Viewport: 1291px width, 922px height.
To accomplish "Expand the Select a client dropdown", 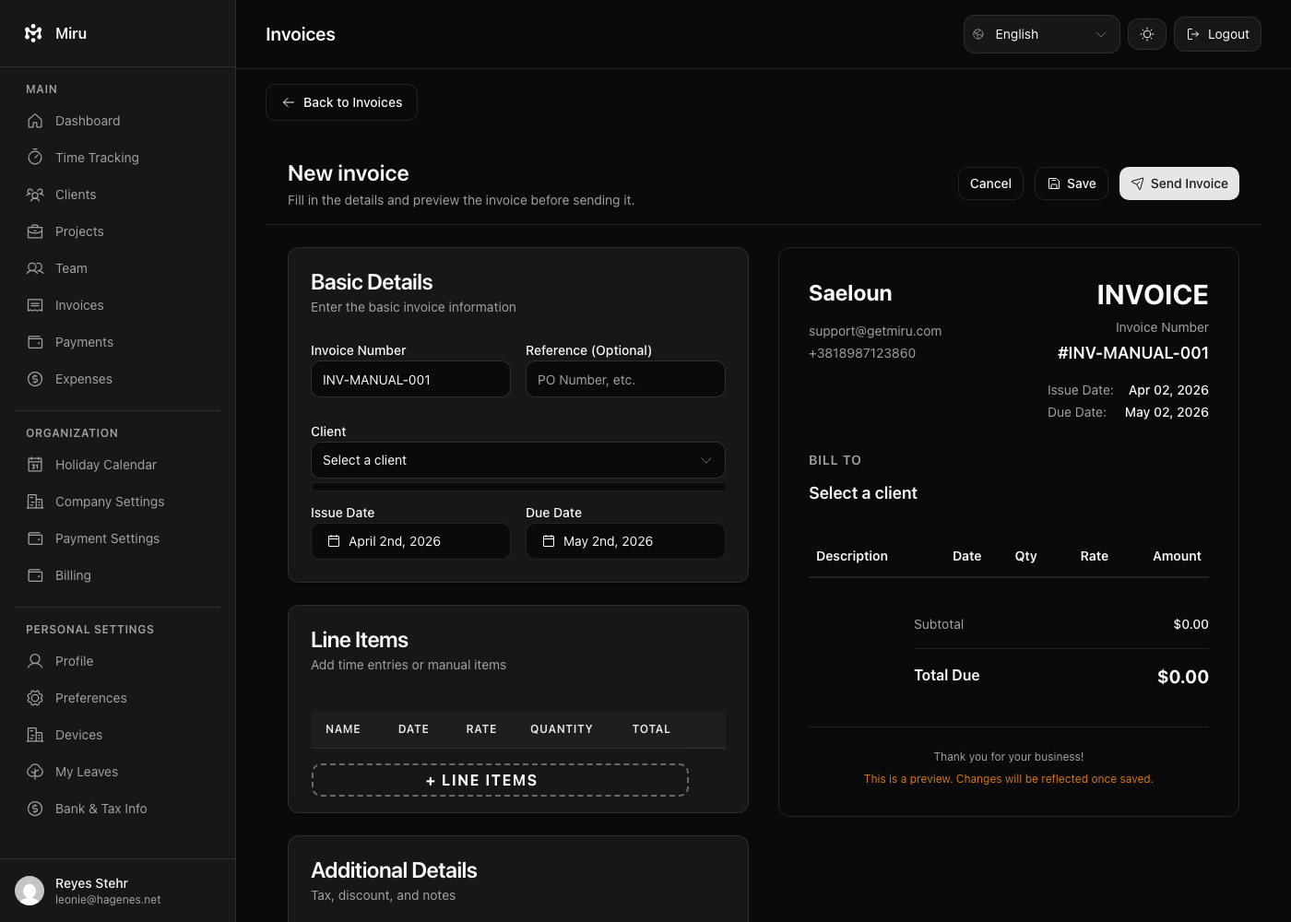I will point(517,460).
